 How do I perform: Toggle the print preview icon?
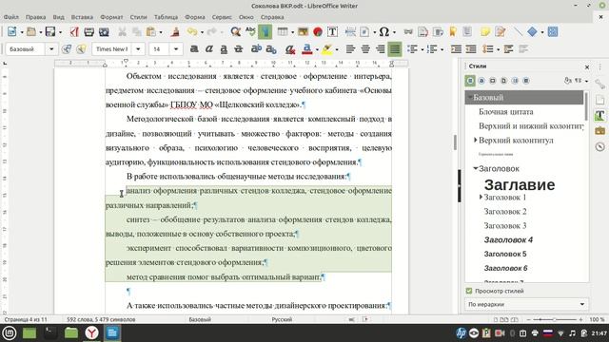coord(104,31)
